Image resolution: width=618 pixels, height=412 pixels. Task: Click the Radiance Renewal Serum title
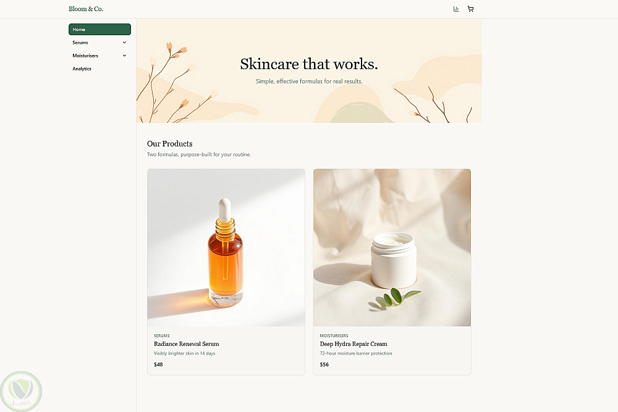pyautogui.click(x=187, y=344)
